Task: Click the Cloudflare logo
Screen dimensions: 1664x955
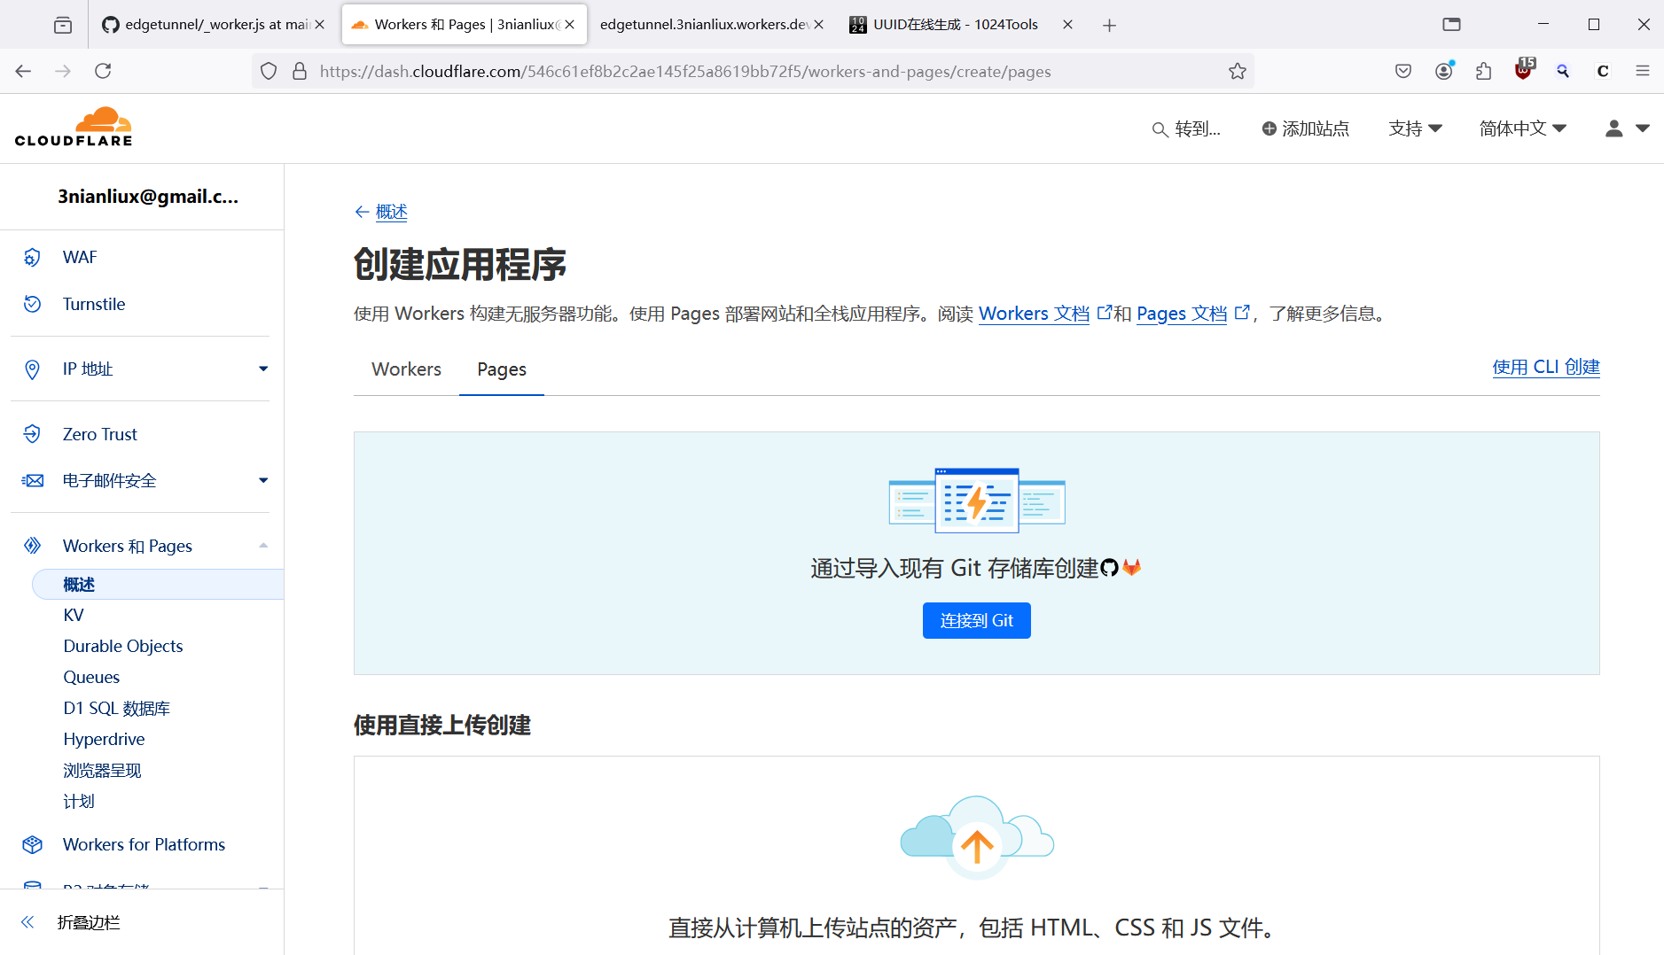Action: (x=74, y=127)
